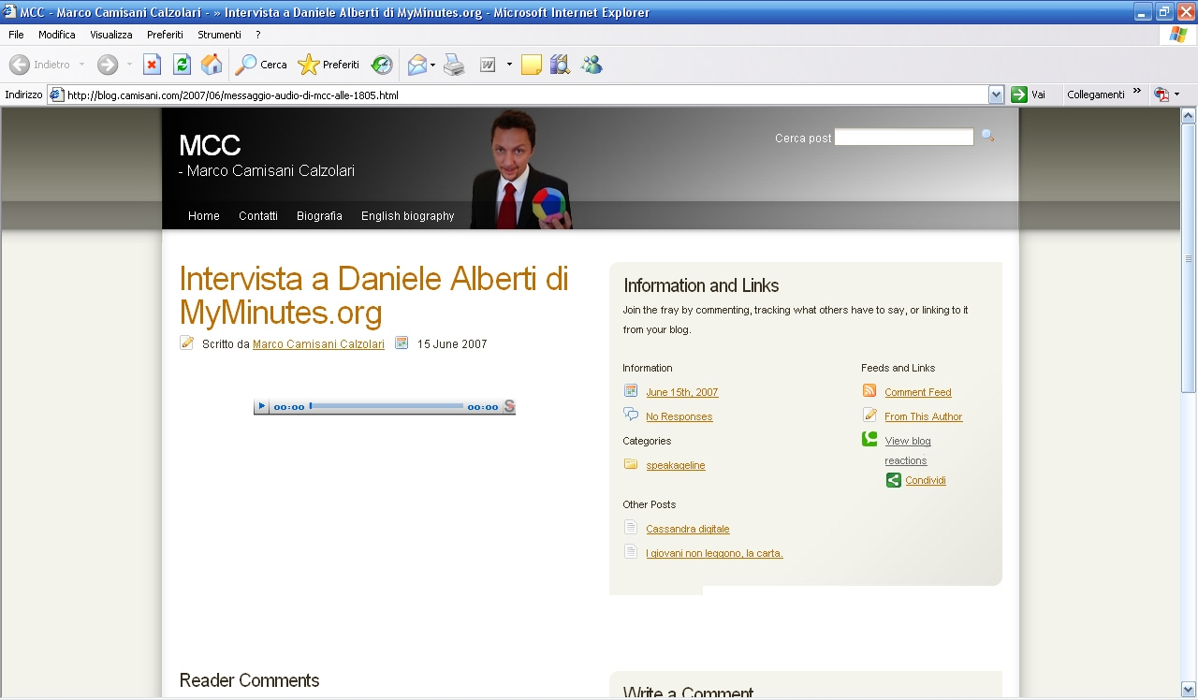
Task: Open the Modifica menu
Action: point(57,35)
